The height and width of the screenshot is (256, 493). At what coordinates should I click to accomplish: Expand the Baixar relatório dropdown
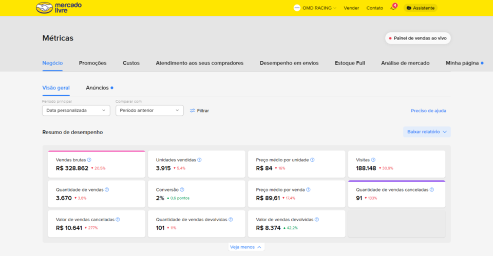pyautogui.click(x=427, y=132)
